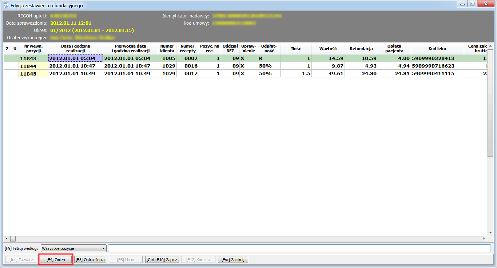The image size is (497, 268).
Task: Click the U column header
Action: tap(15, 49)
